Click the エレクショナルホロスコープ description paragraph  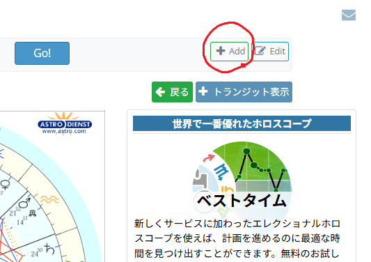(237, 238)
